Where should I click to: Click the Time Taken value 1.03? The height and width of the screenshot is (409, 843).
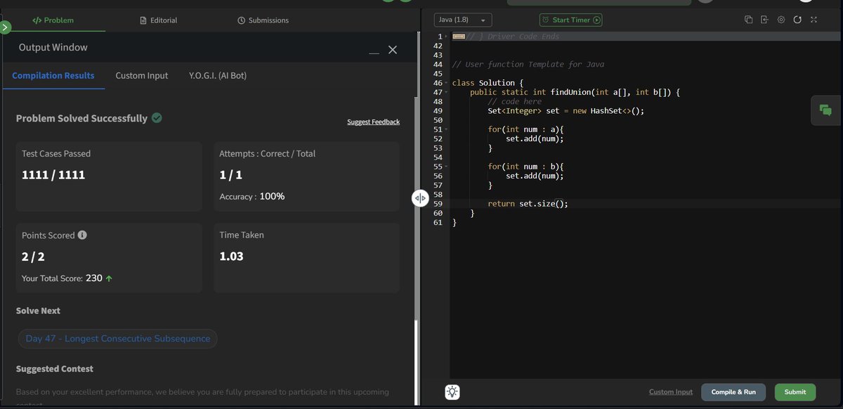pyautogui.click(x=231, y=256)
